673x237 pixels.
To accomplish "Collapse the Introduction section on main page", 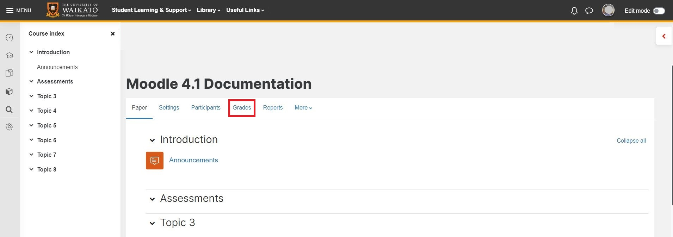I will (x=152, y=141).
